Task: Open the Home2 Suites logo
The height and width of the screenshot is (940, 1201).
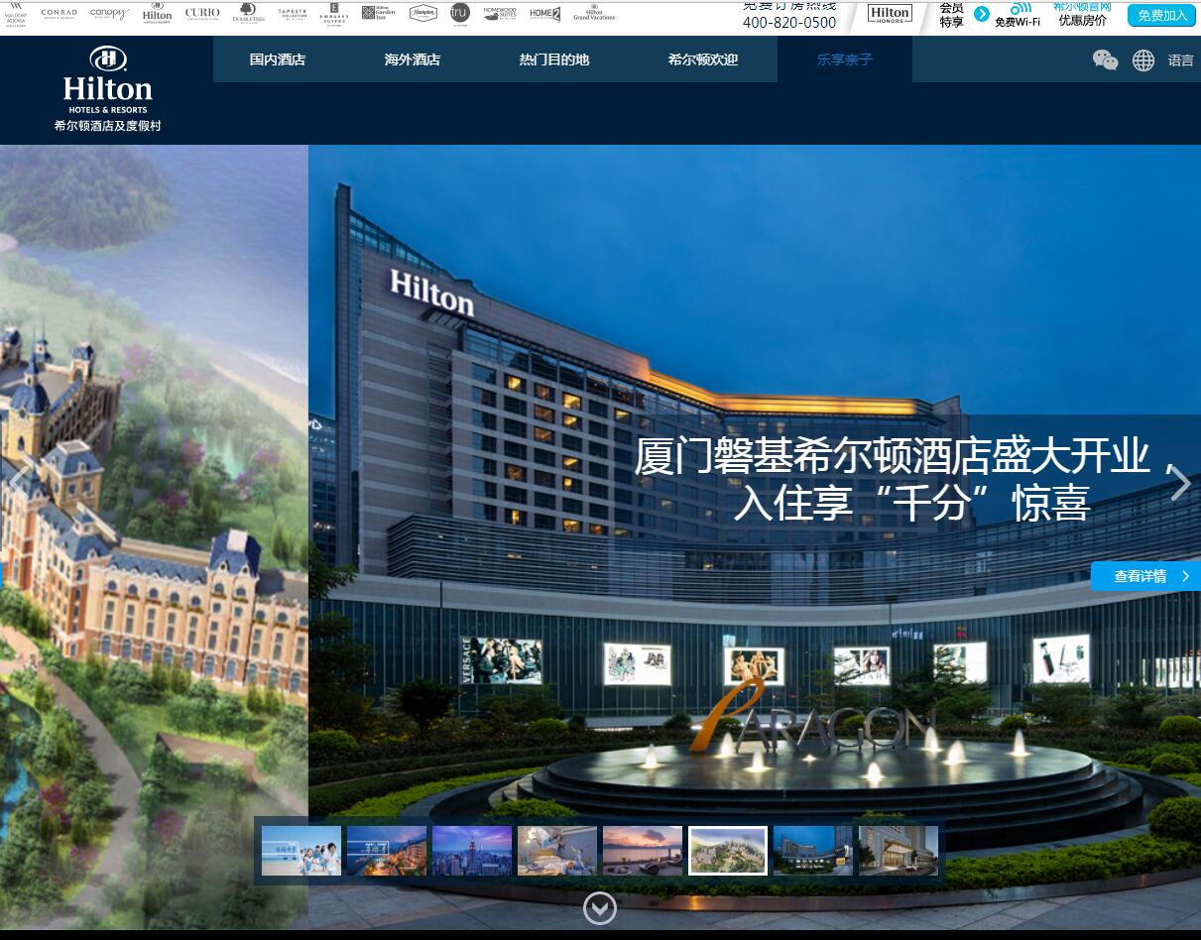Action: pyautogui.click(x=544, y=13)
